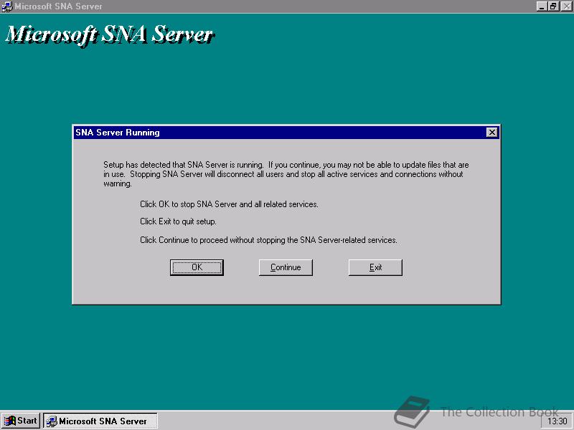Viewport: 574px width, 430px height.
Task: Click the SNA Server title bar icon
Action: click(x=7, y=6)
